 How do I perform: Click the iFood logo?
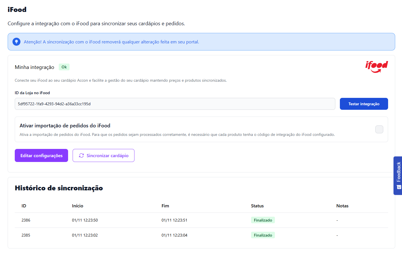pos(376,67)
